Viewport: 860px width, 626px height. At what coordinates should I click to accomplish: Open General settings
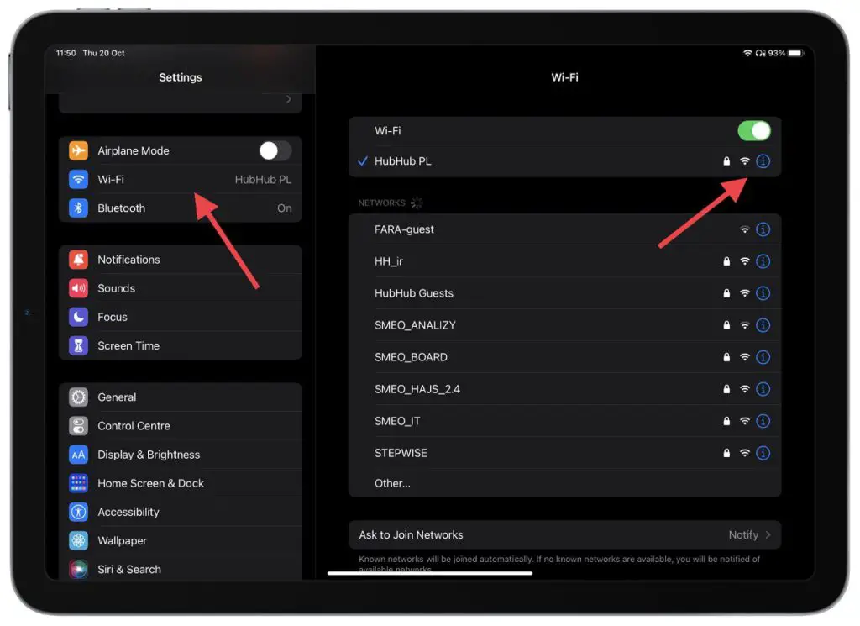click(x=181, y=397)
